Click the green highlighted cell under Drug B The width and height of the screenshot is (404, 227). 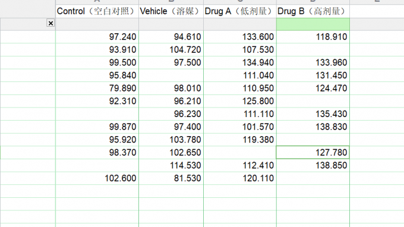coord(313,24)
